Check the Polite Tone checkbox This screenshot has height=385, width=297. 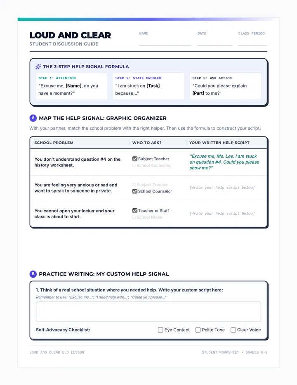(x=198, y=330)
